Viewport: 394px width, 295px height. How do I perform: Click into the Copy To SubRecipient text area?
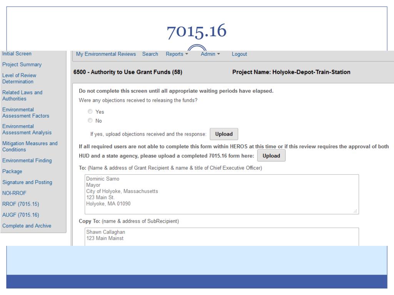[x=222, y=237]
